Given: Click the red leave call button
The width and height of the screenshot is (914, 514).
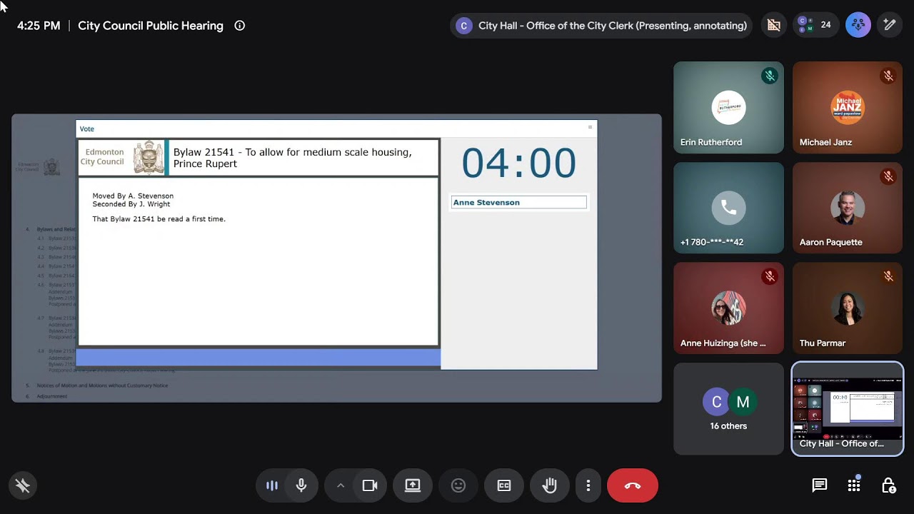Looking at the screenshot, I should click(x=633, y=485).
